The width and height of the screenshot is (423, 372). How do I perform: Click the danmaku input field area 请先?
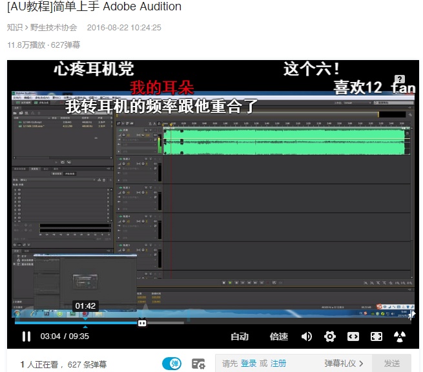pyautogui.click(x=229, y=364)
